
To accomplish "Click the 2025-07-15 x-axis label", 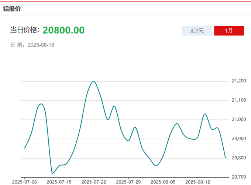I will [x=59, y=182].
